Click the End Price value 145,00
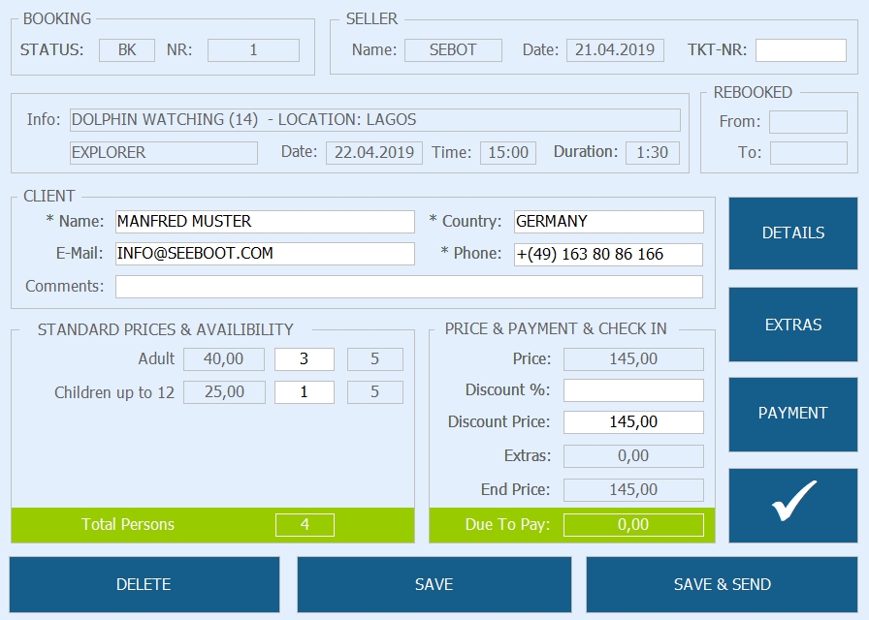The height and width of the screenshot is (620, 869). point(633,490)
